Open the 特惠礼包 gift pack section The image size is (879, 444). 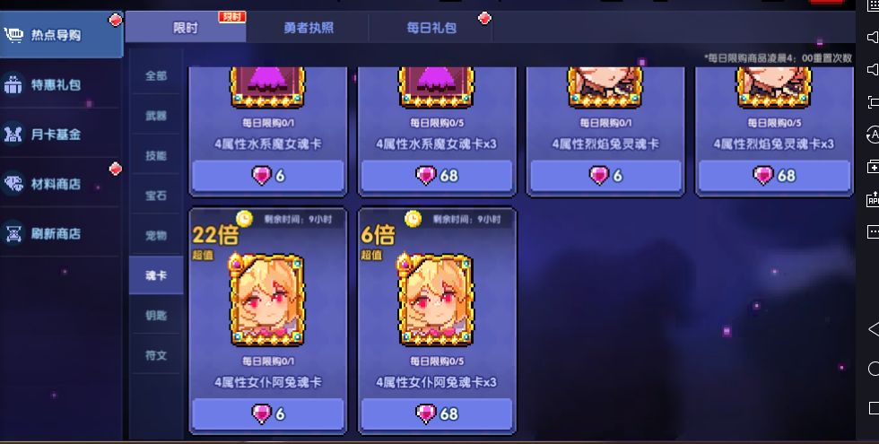61,84
